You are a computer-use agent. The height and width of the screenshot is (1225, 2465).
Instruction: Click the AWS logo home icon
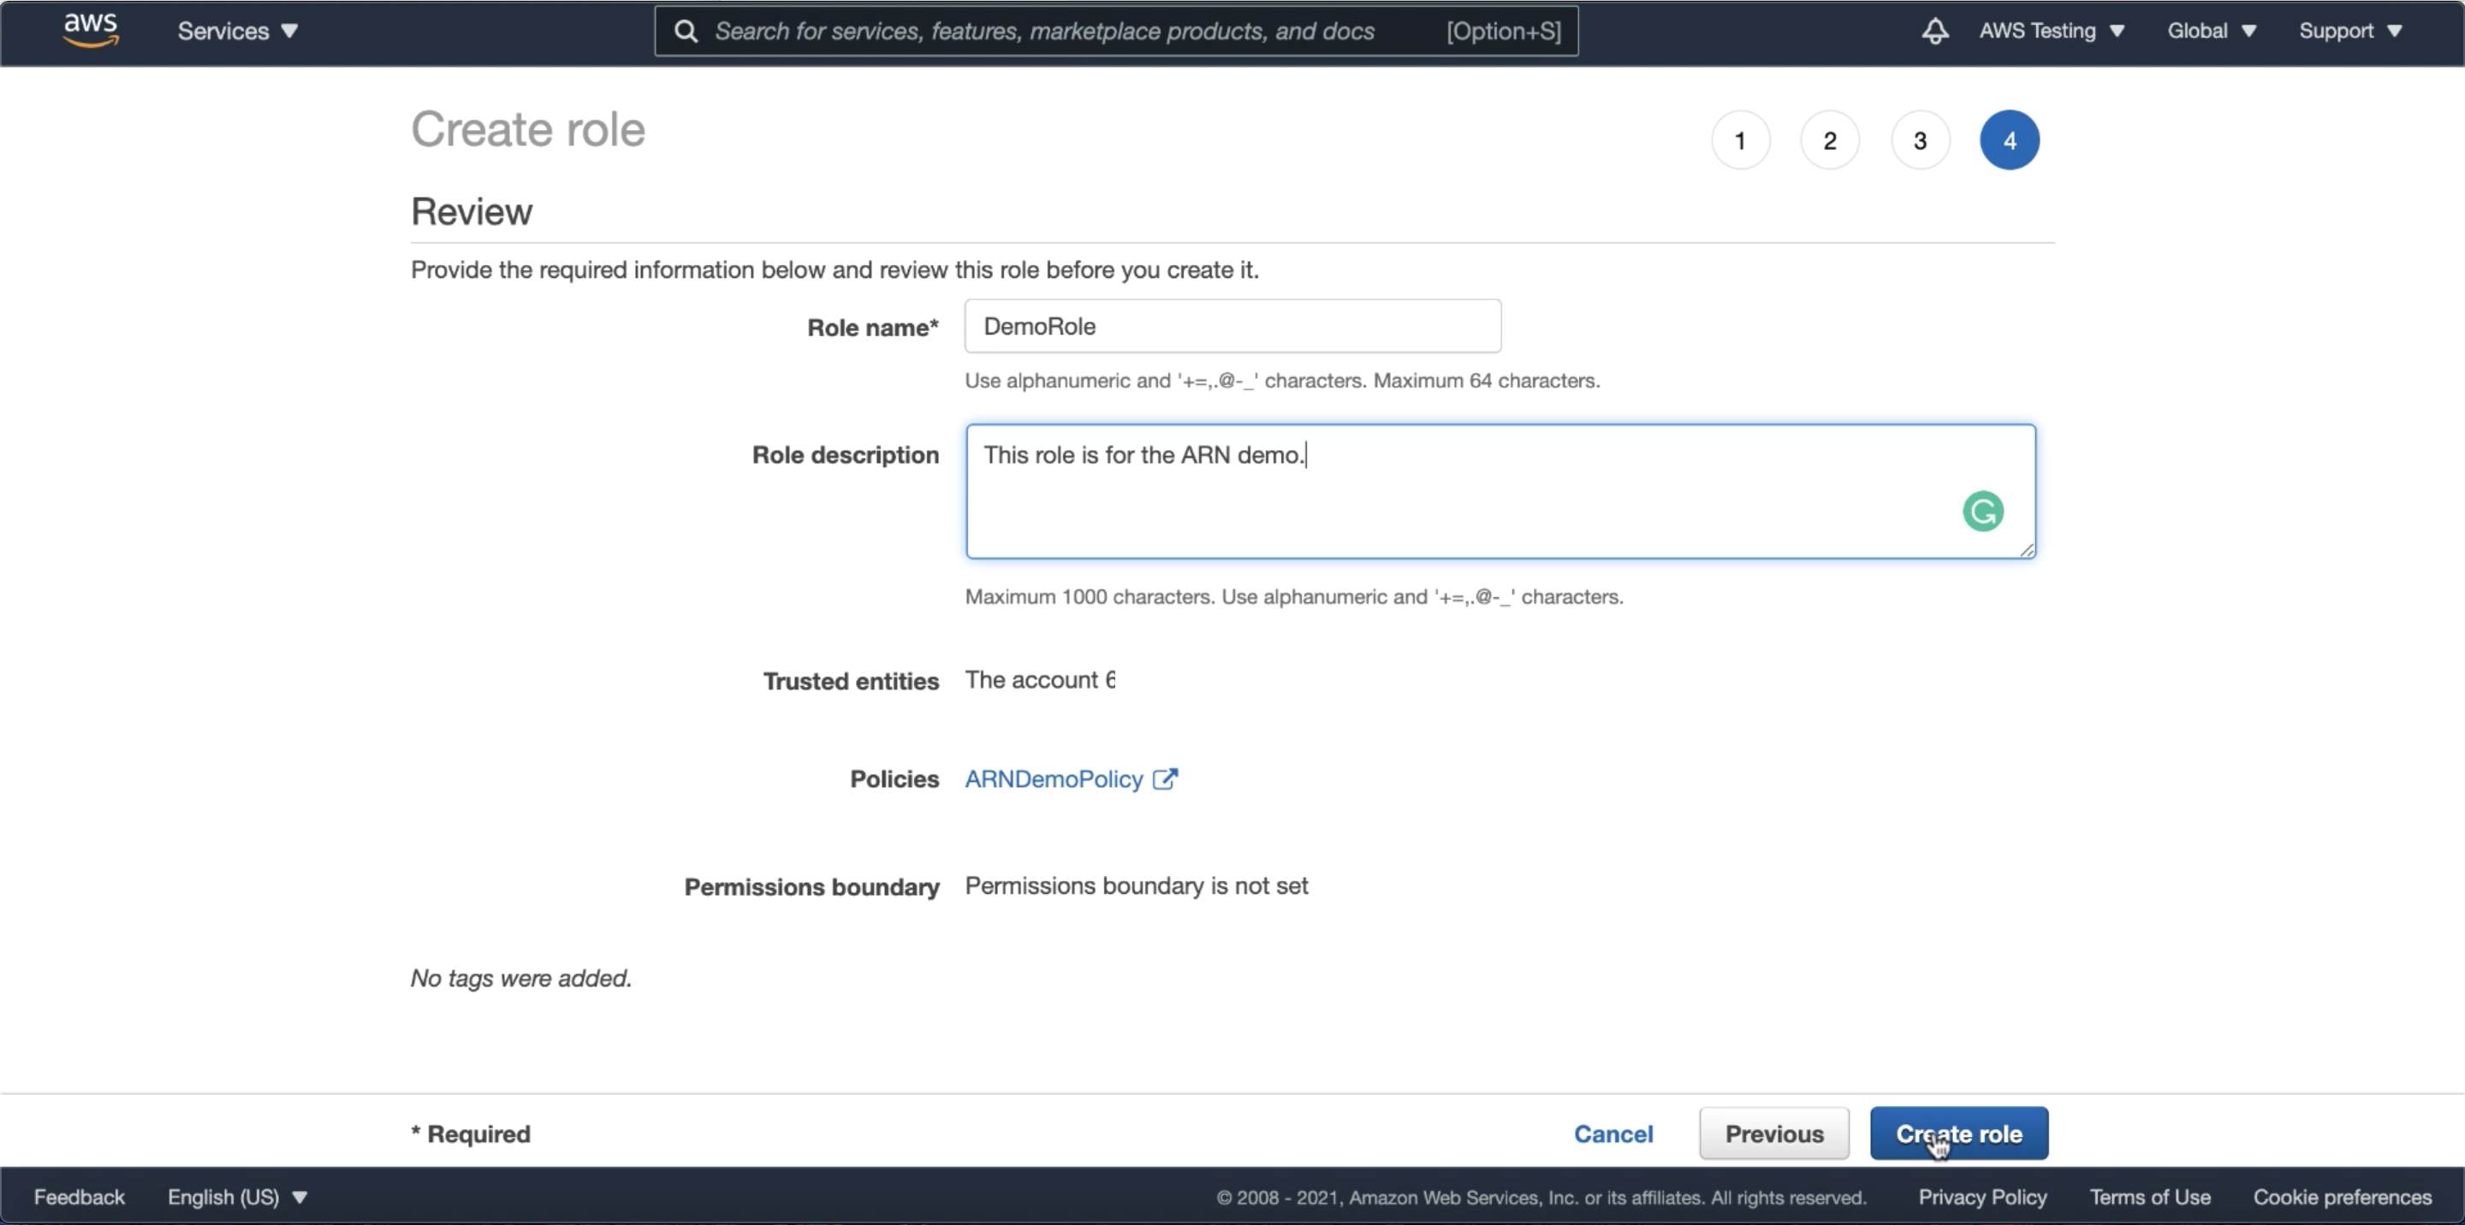(91, 30)
